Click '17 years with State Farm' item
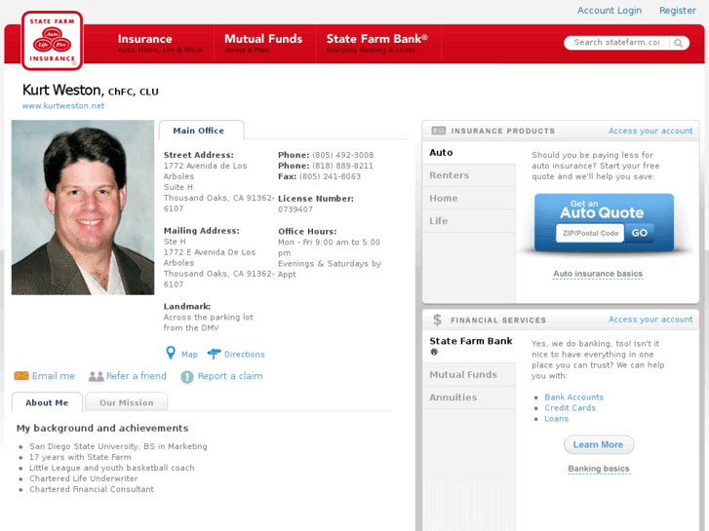Screen dimensions: 709x531 (80, 457)
